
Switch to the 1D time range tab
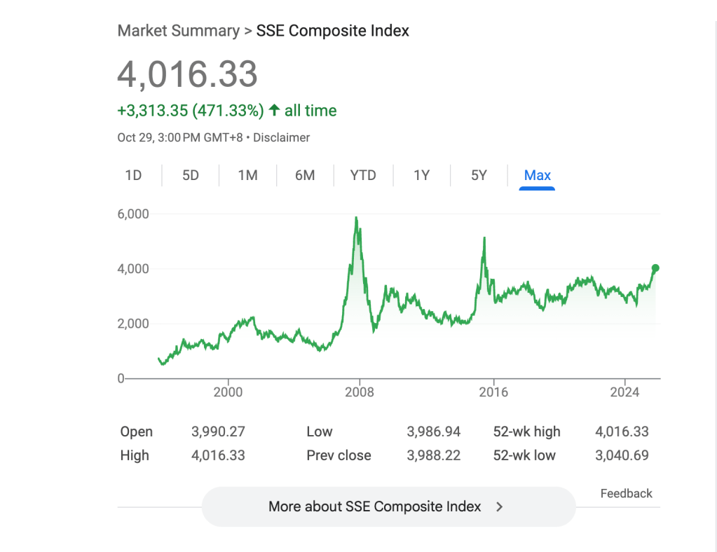point(133,175)
